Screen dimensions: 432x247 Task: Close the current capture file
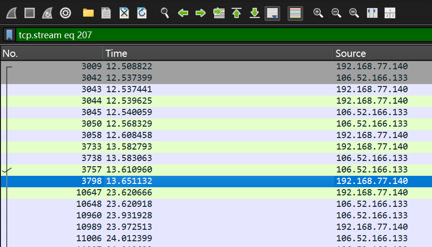pos(124,13)
